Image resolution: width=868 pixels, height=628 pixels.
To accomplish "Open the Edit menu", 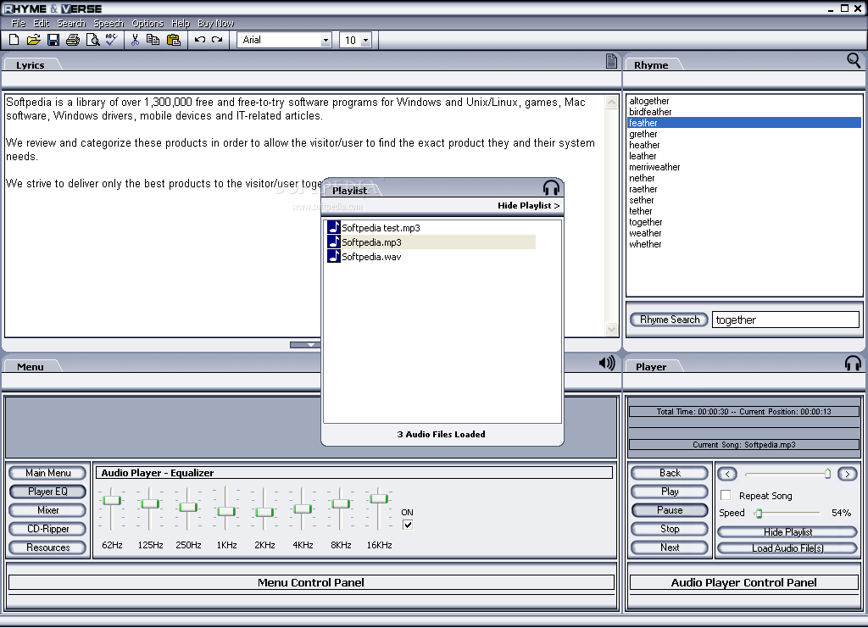I will (41, 23).
